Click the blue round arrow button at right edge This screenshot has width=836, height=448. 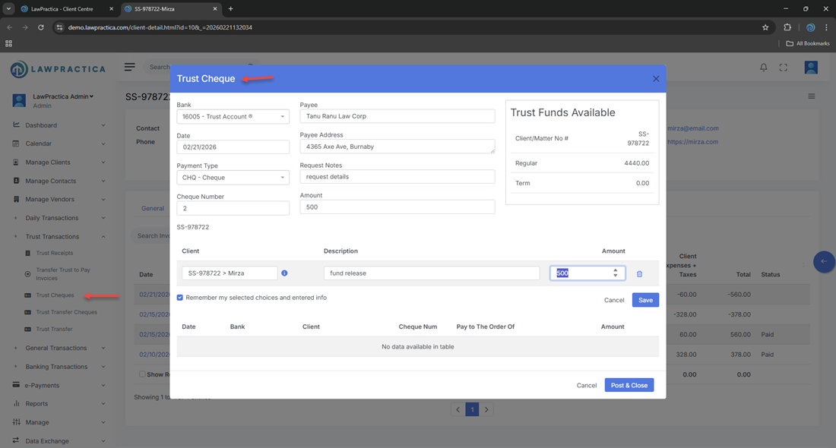(x=823, y=261)
